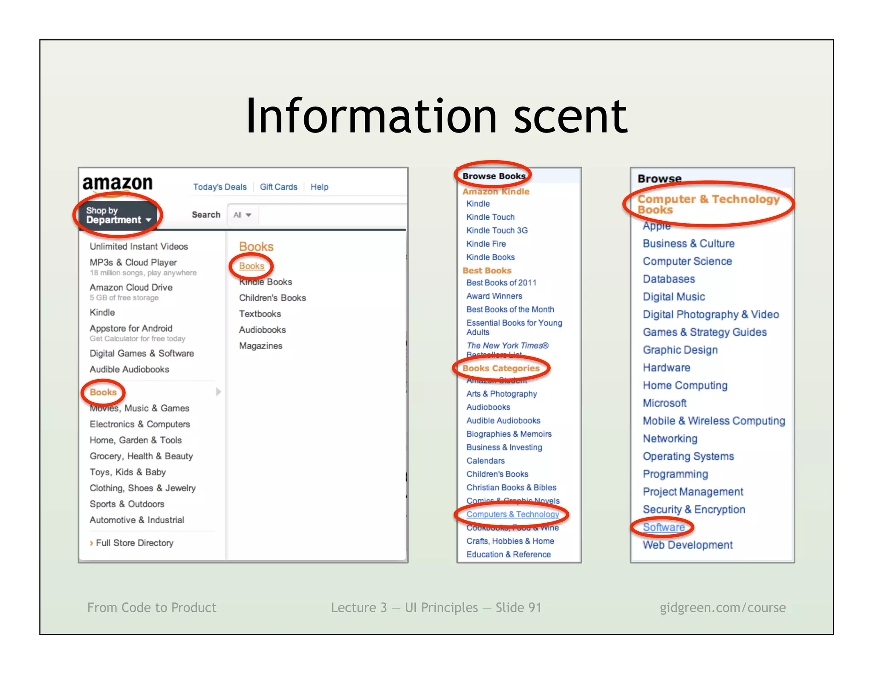Screen dimensions: 873x674
Task: Open Software subcategory link
Action: 664,527
